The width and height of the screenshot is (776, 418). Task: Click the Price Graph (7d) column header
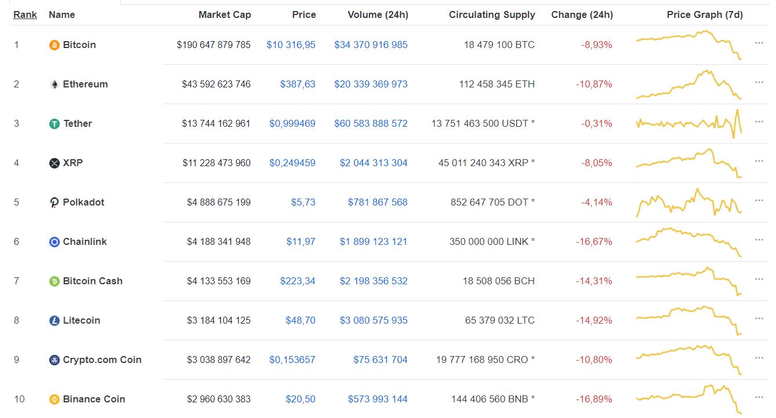point(705,14)
